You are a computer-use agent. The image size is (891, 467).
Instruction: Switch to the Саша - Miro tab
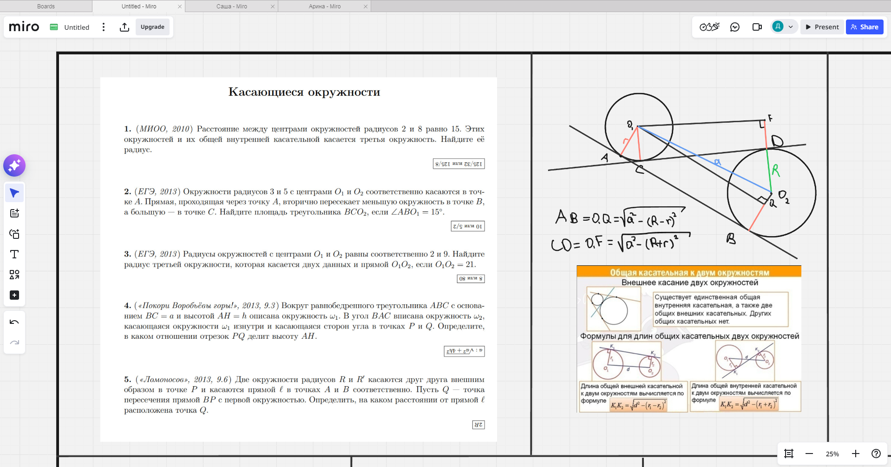coord(231,7)
